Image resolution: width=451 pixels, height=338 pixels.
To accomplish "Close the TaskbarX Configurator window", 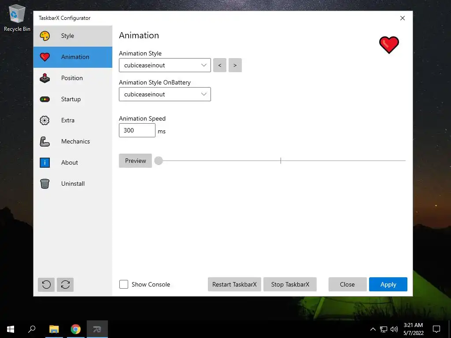I will (x=403, y=18).
